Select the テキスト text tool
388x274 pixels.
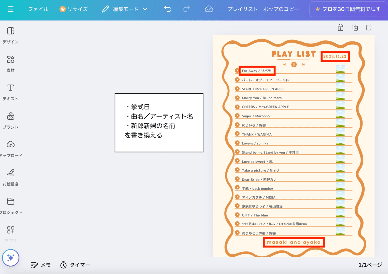tap(11, 92)
